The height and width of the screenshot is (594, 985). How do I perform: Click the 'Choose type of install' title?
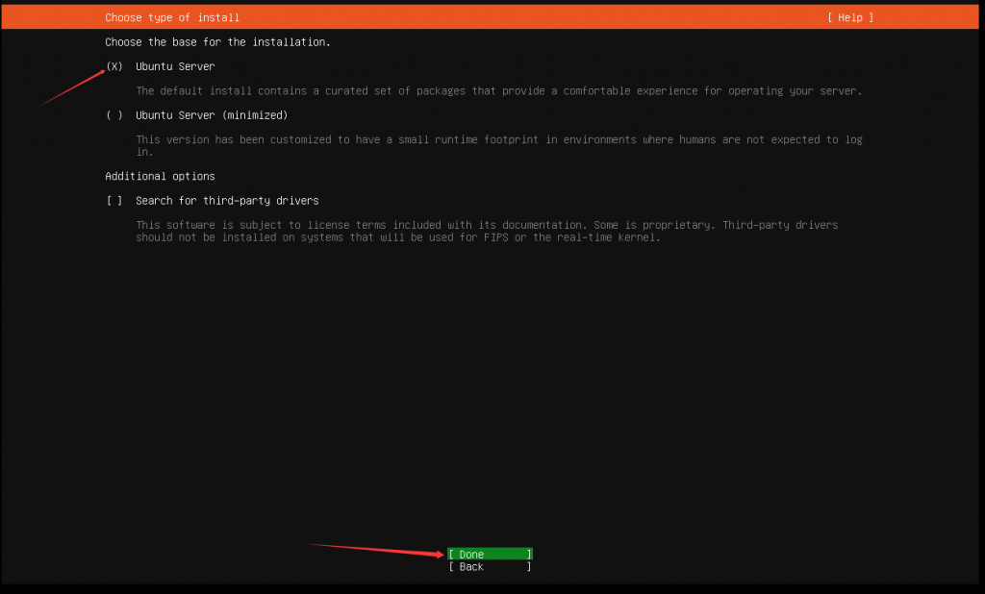[x=172, y=17]
